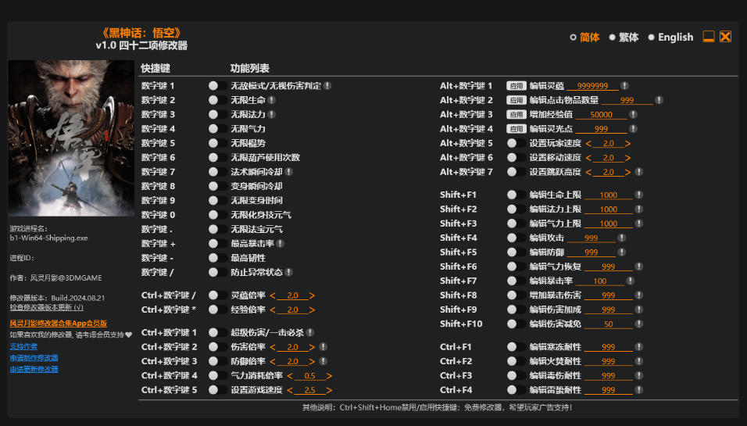The image size is (747, 426).
Task: Click the info icon beside 增加经验值
Action: point(633,114)
